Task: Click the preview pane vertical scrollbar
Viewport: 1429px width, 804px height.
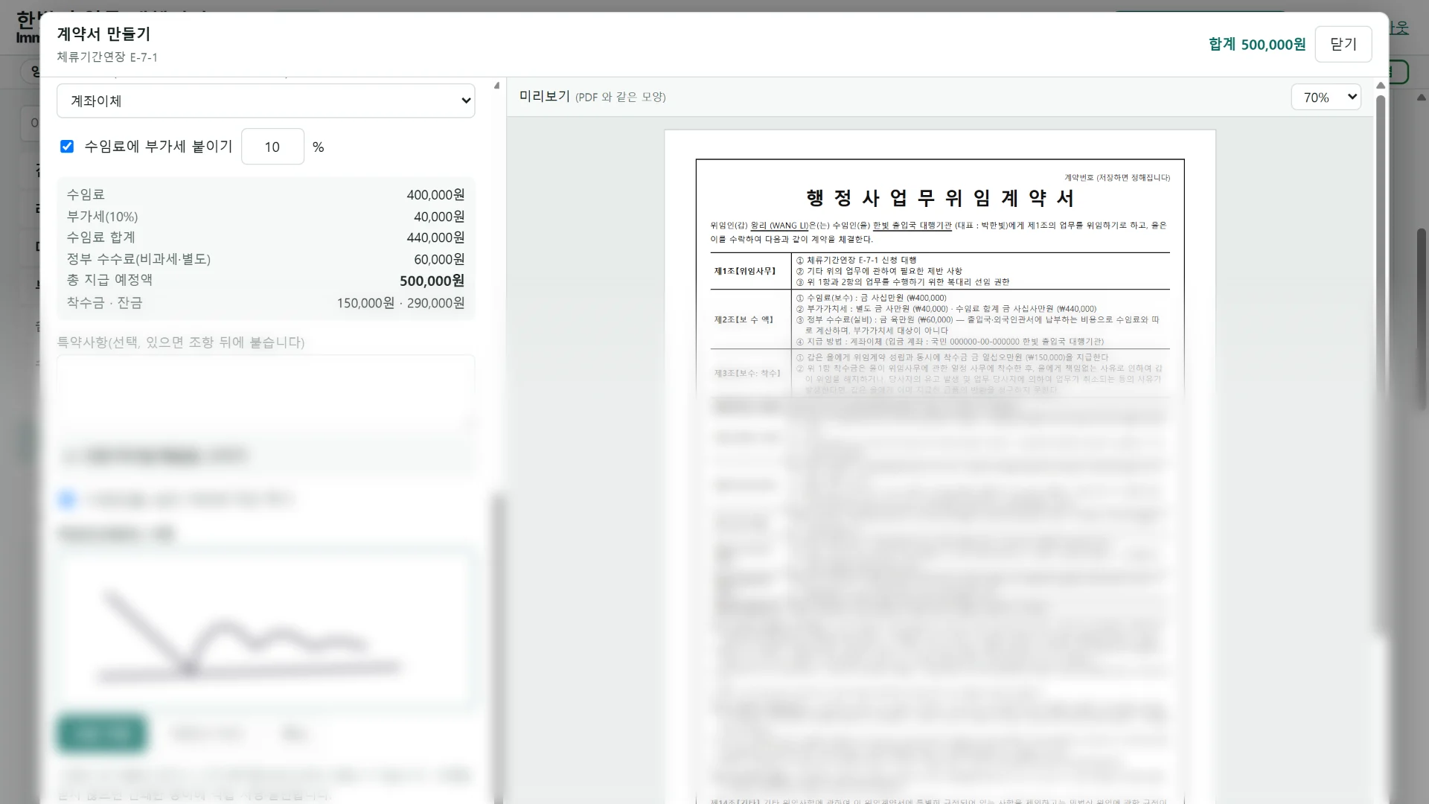Action: pyautogui.click(x=1381, y=365)
